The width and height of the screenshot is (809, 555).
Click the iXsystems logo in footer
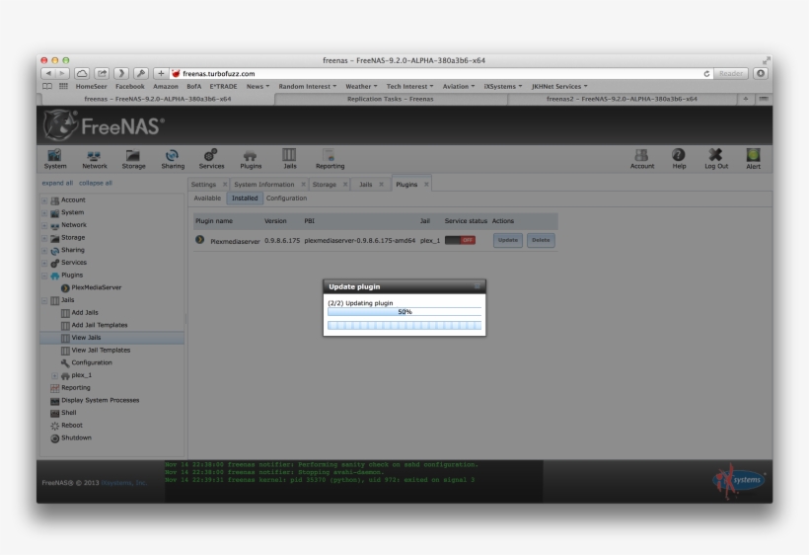coord(738,481)
